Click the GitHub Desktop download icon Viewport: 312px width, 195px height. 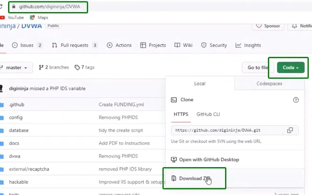tap(173, 160)
